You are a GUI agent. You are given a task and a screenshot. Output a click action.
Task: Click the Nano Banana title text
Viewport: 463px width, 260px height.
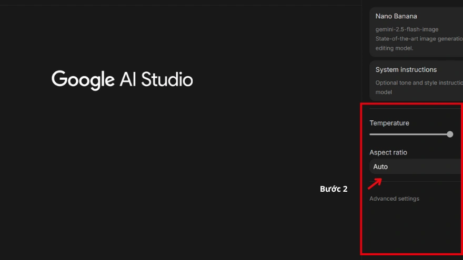point(396,16)
